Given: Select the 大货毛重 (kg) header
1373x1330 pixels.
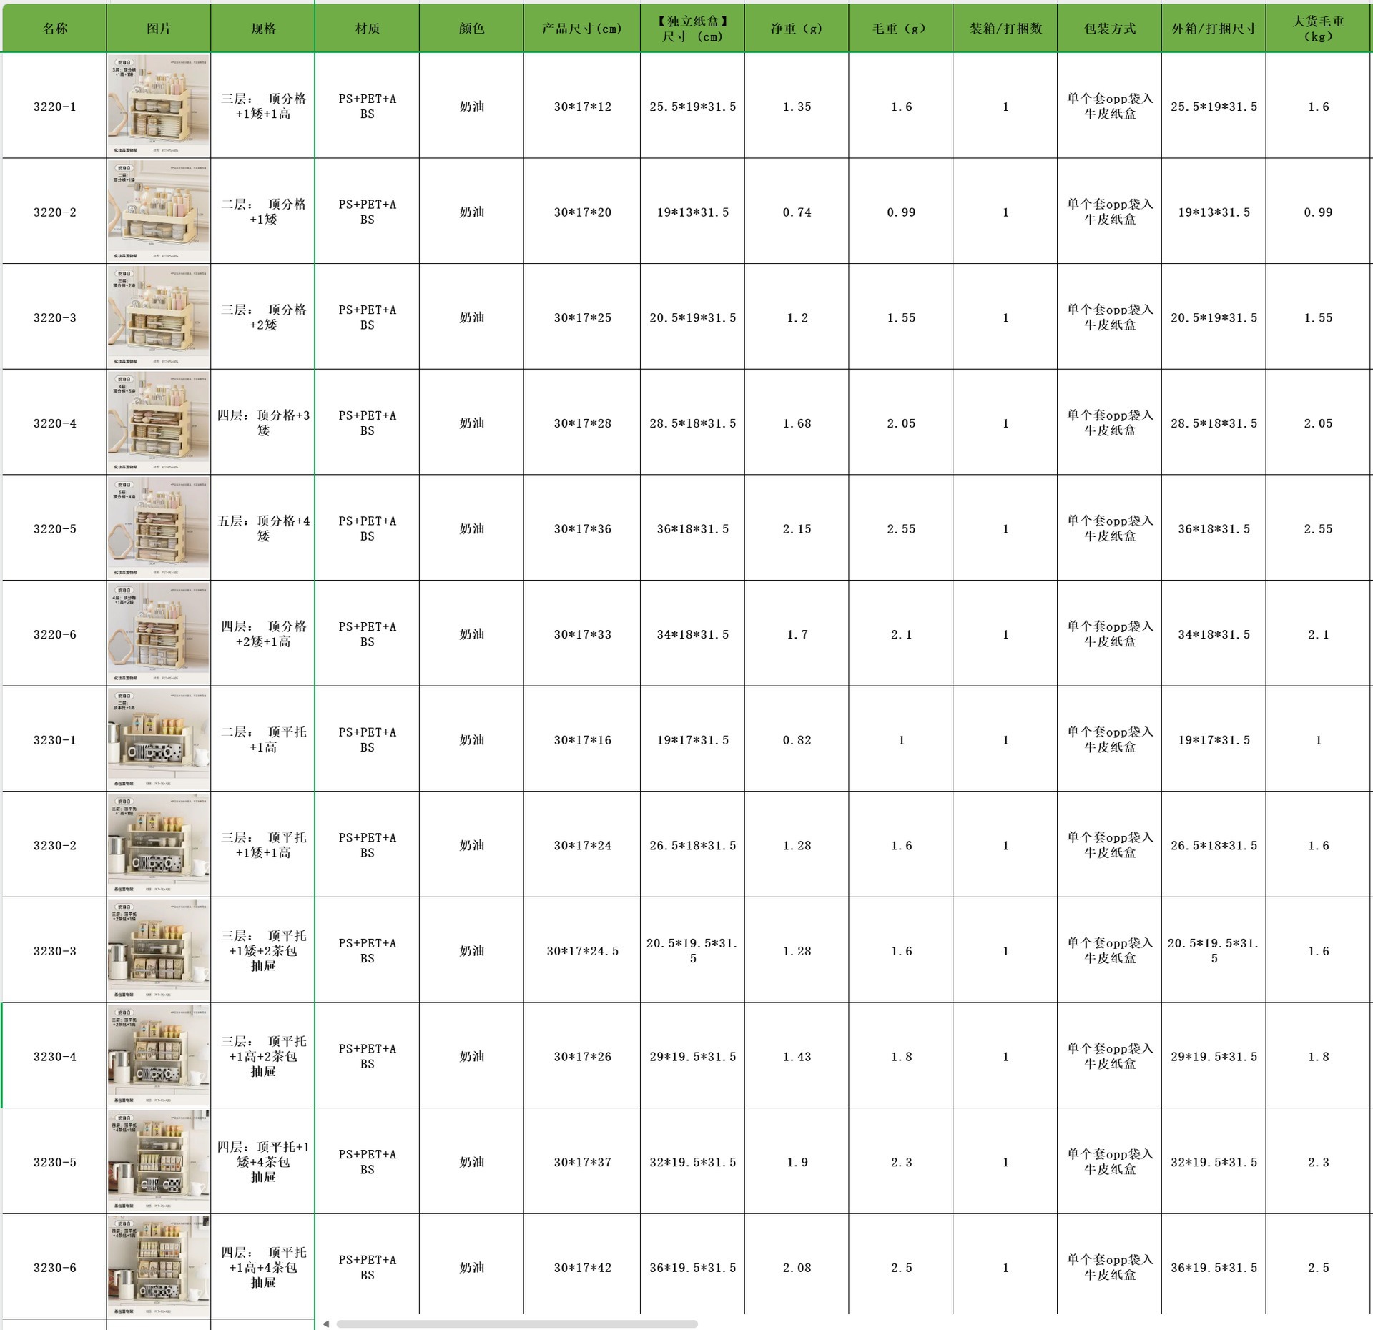Looking at the screenshot, I should [1318, 29].
